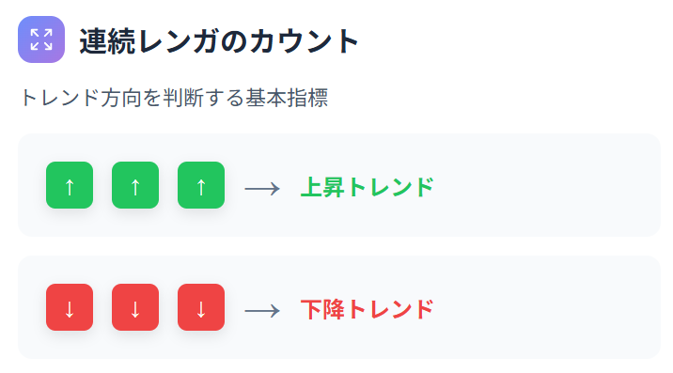Click empty area of the uptrend panel
This screenshot has width=673, height=373.
pyautogui.click(x=545, y=185)
